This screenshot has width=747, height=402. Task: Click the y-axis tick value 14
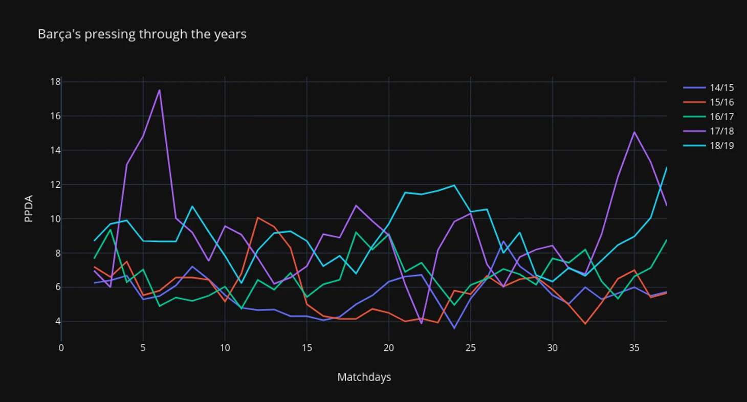55,150
